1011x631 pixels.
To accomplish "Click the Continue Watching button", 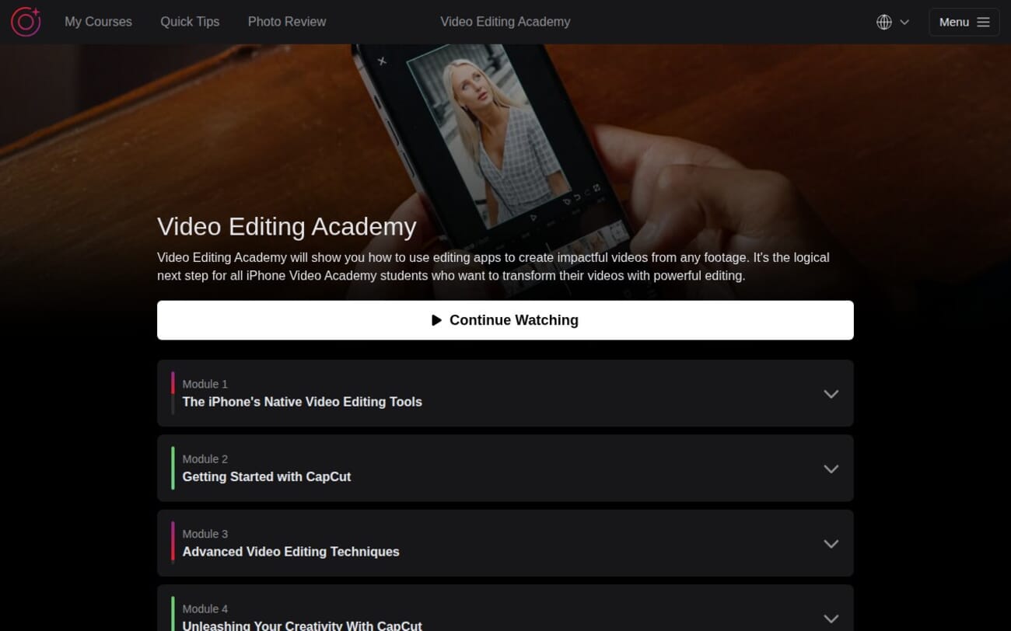I will (x=505, y=319).
